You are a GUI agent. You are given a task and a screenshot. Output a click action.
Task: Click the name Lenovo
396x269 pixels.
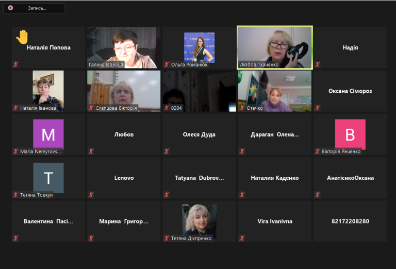point(124,178)
